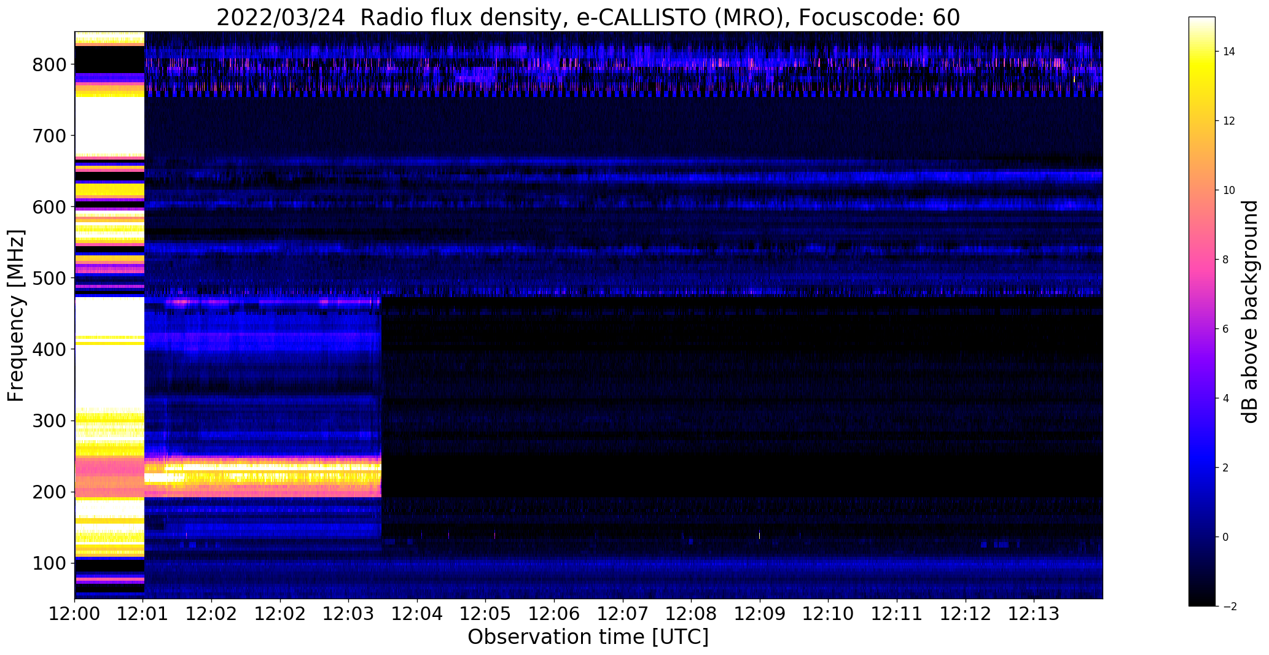Click the '12:01' time tick label
This screenshot has height=655, width=1269.
pos(143,613)
